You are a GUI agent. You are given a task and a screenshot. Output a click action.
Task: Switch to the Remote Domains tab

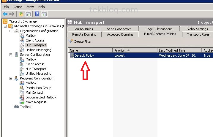pyautogui.click(x=84, y=34)
